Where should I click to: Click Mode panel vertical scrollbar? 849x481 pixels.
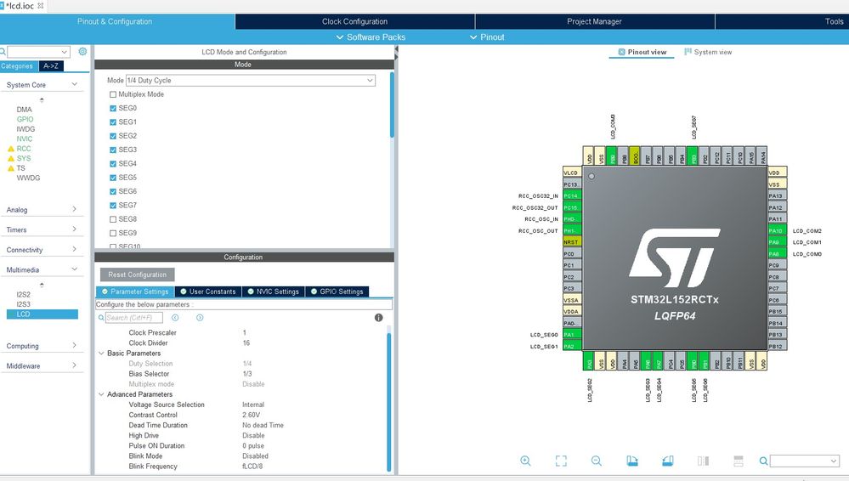click(392, 105)
